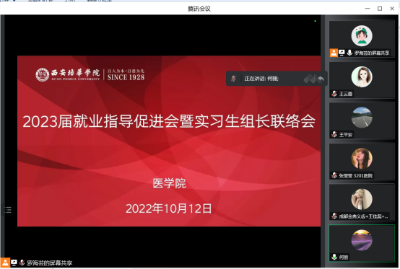Click the muted microphone icon next to 王平安

[x=334, y=134]
